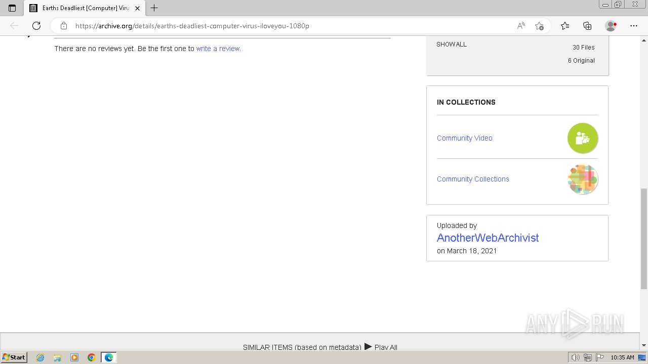
Task: Open the tab actions menu icon
Action: [12, 8]
